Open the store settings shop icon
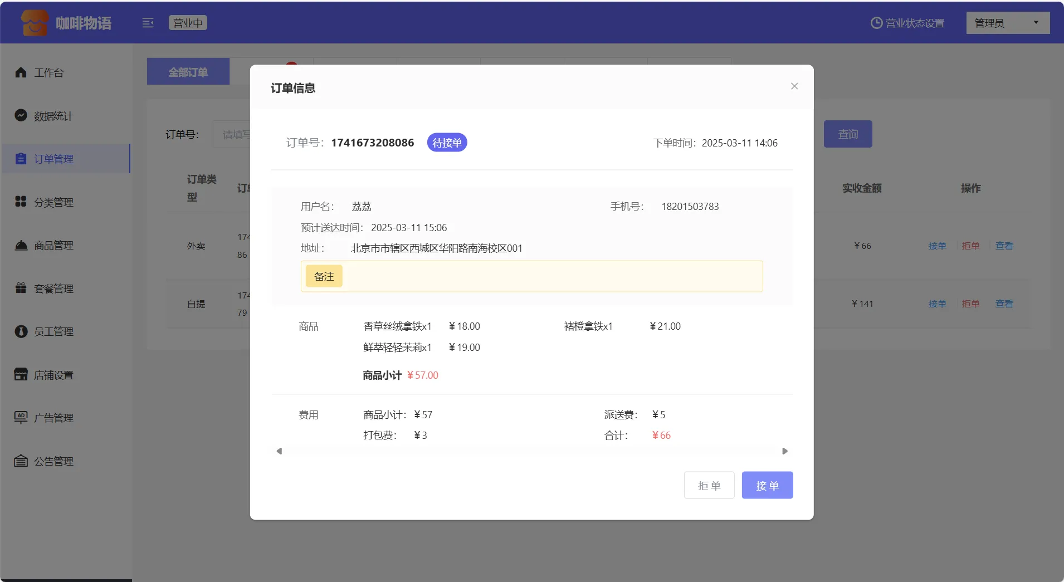This screenshot has width=1064, height=582. [21, 374]
